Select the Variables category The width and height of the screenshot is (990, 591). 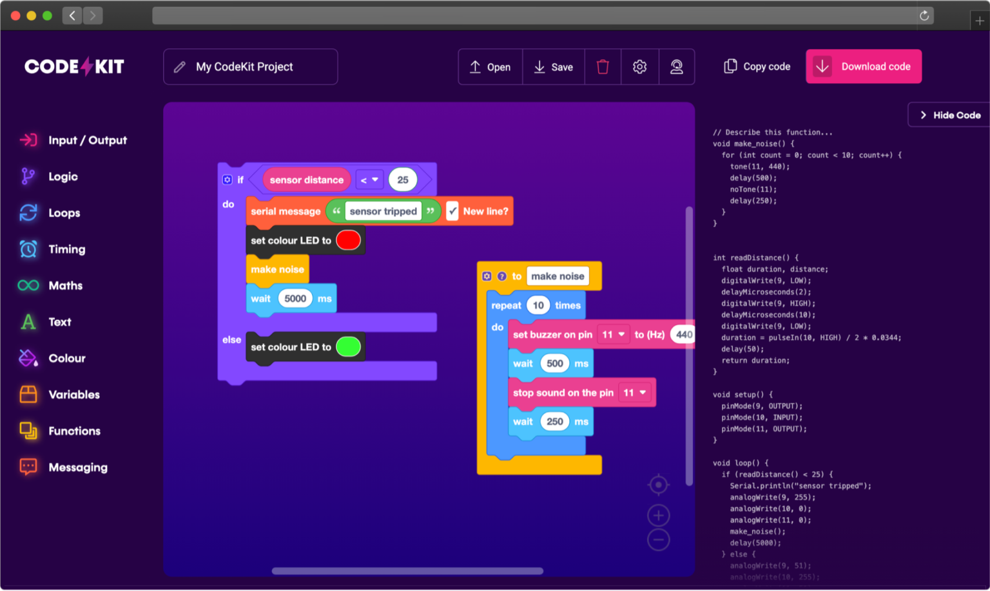coord(73,395)
